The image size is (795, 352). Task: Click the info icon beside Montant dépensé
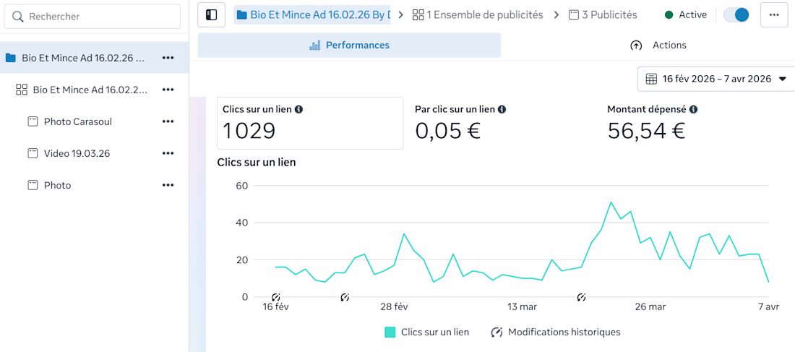[694, 109]
